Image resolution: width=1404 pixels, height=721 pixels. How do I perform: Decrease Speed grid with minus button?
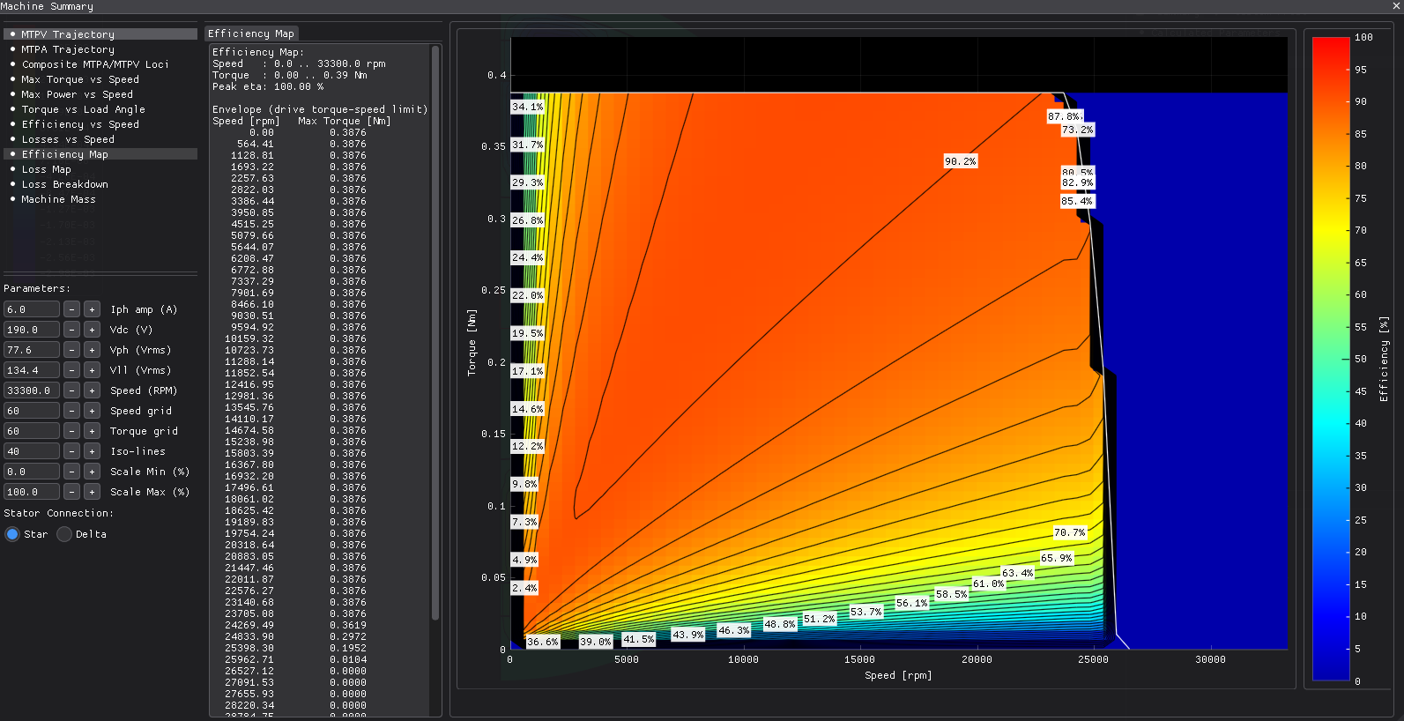tap(71, 411)
